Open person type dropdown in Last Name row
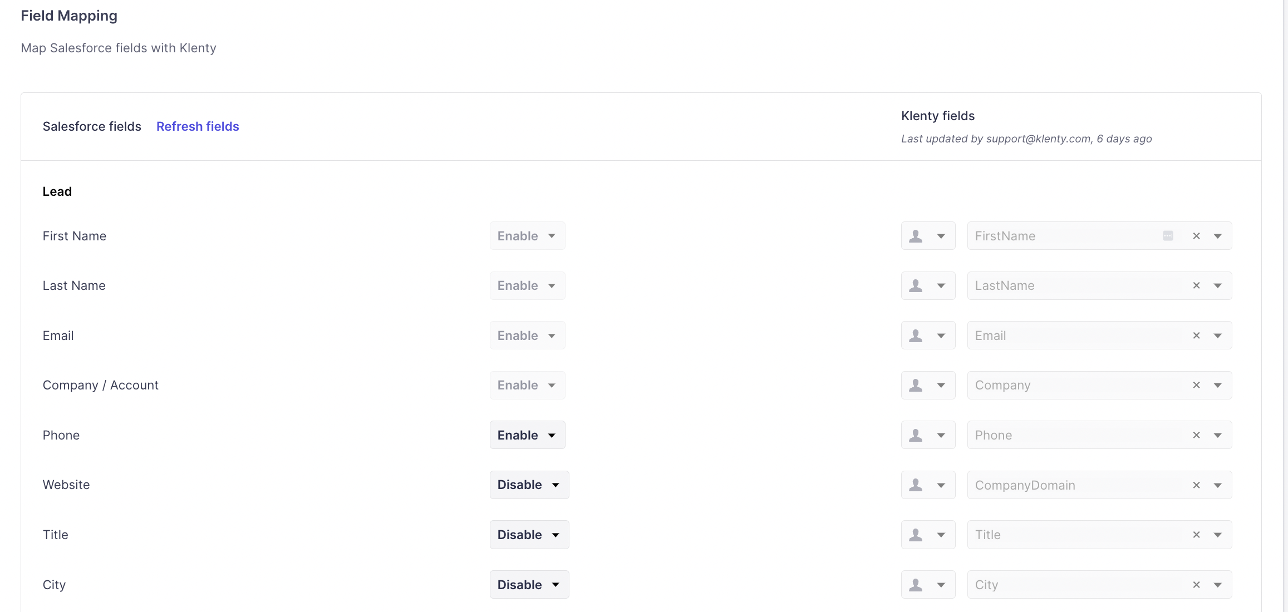Viewport: 1288px width, 612px height. 941,285
